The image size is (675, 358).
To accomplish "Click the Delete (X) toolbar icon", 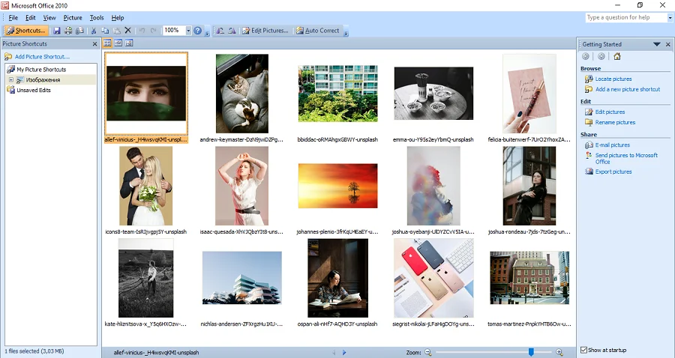I will [x=127, y=31].
